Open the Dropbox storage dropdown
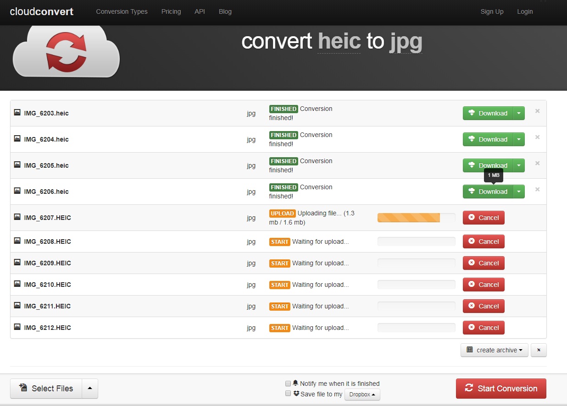 362,395
